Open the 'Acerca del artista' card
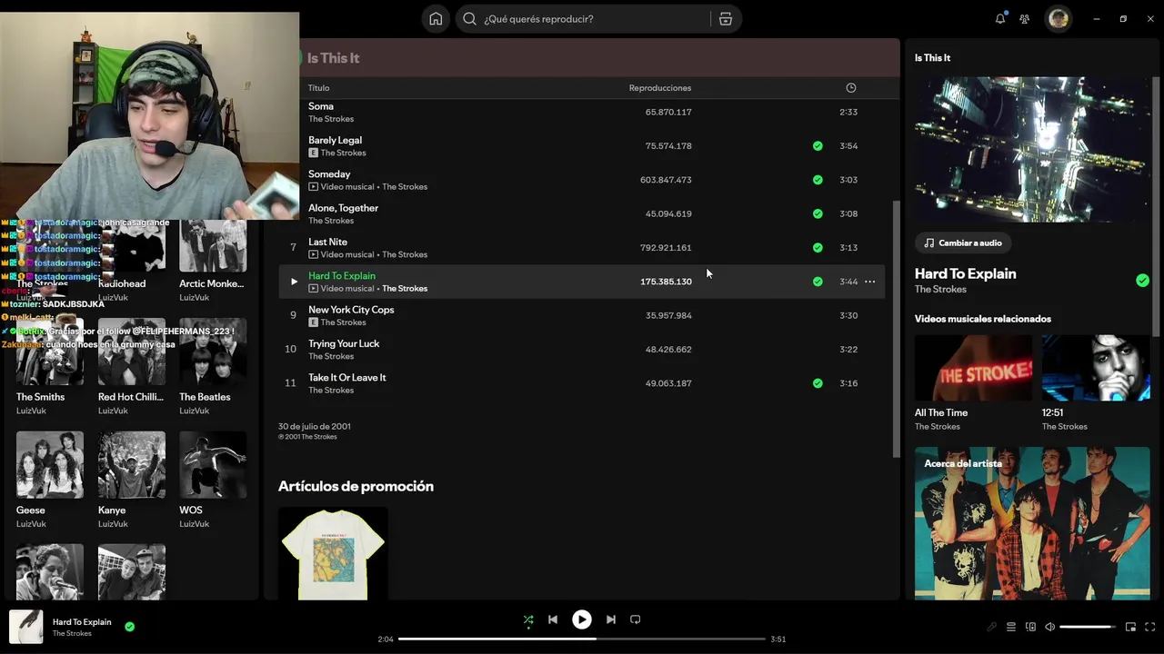The height and width of the screenshot is (654, 1164). (1032, 523)
